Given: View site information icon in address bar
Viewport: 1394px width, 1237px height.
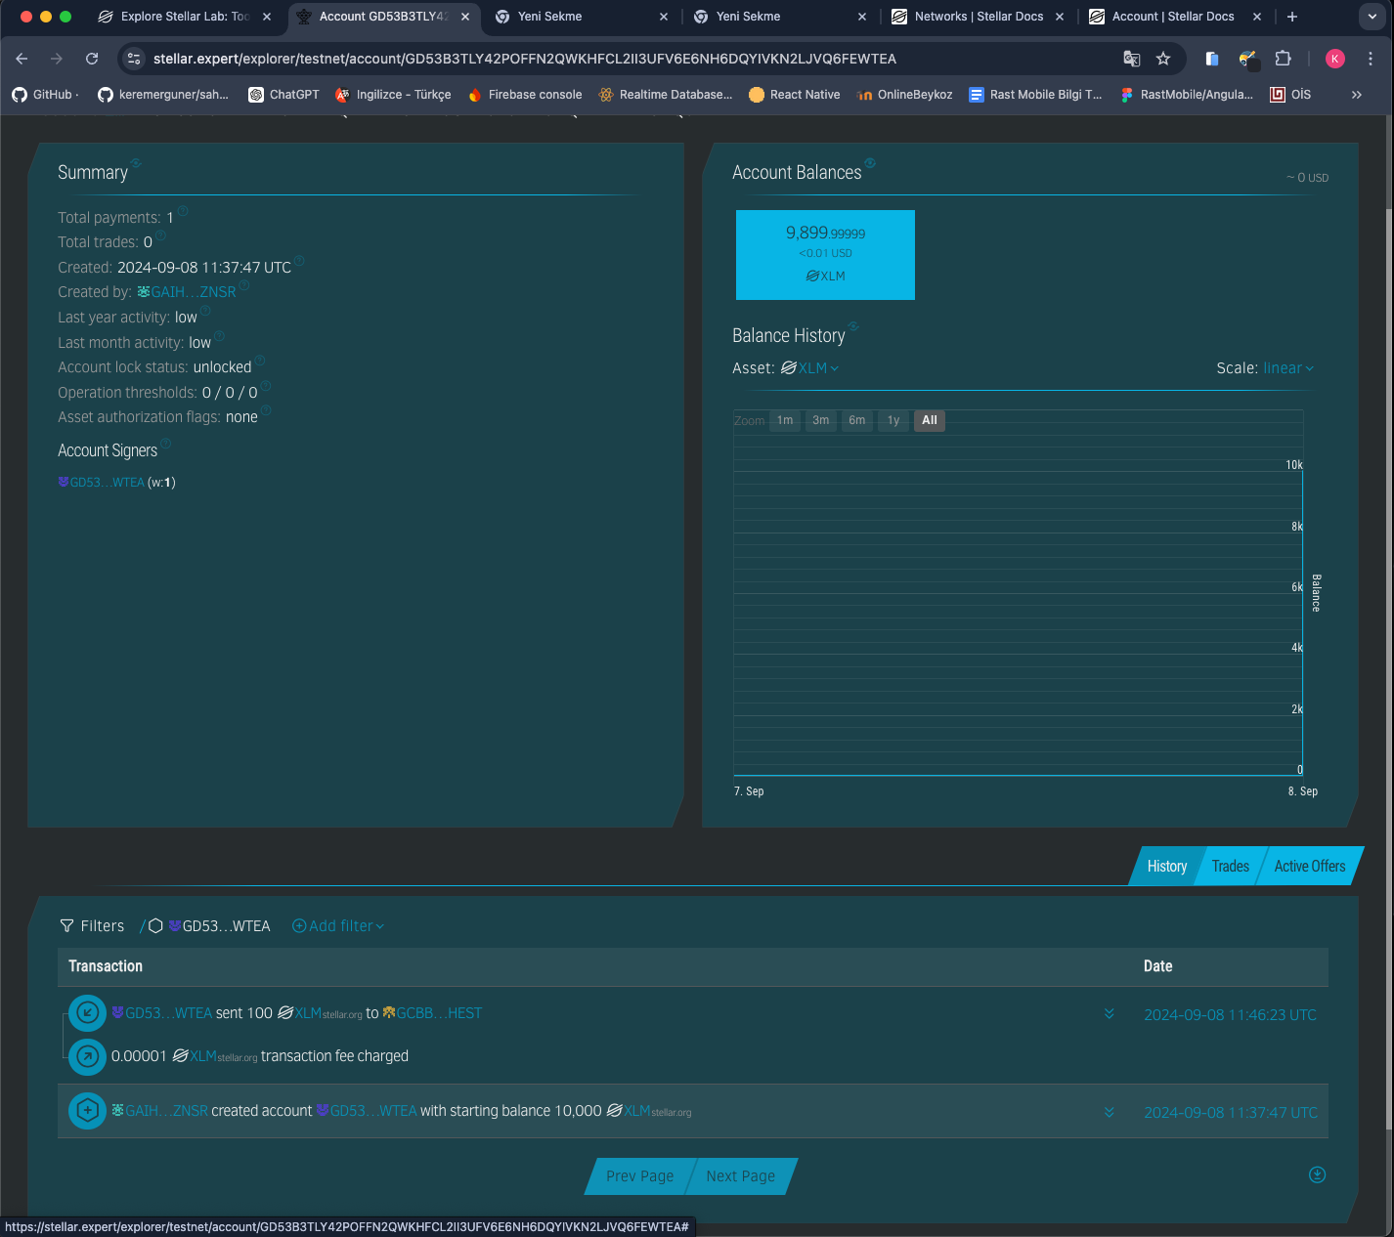Looking at the screenshot, I should (x=135, y=59).
